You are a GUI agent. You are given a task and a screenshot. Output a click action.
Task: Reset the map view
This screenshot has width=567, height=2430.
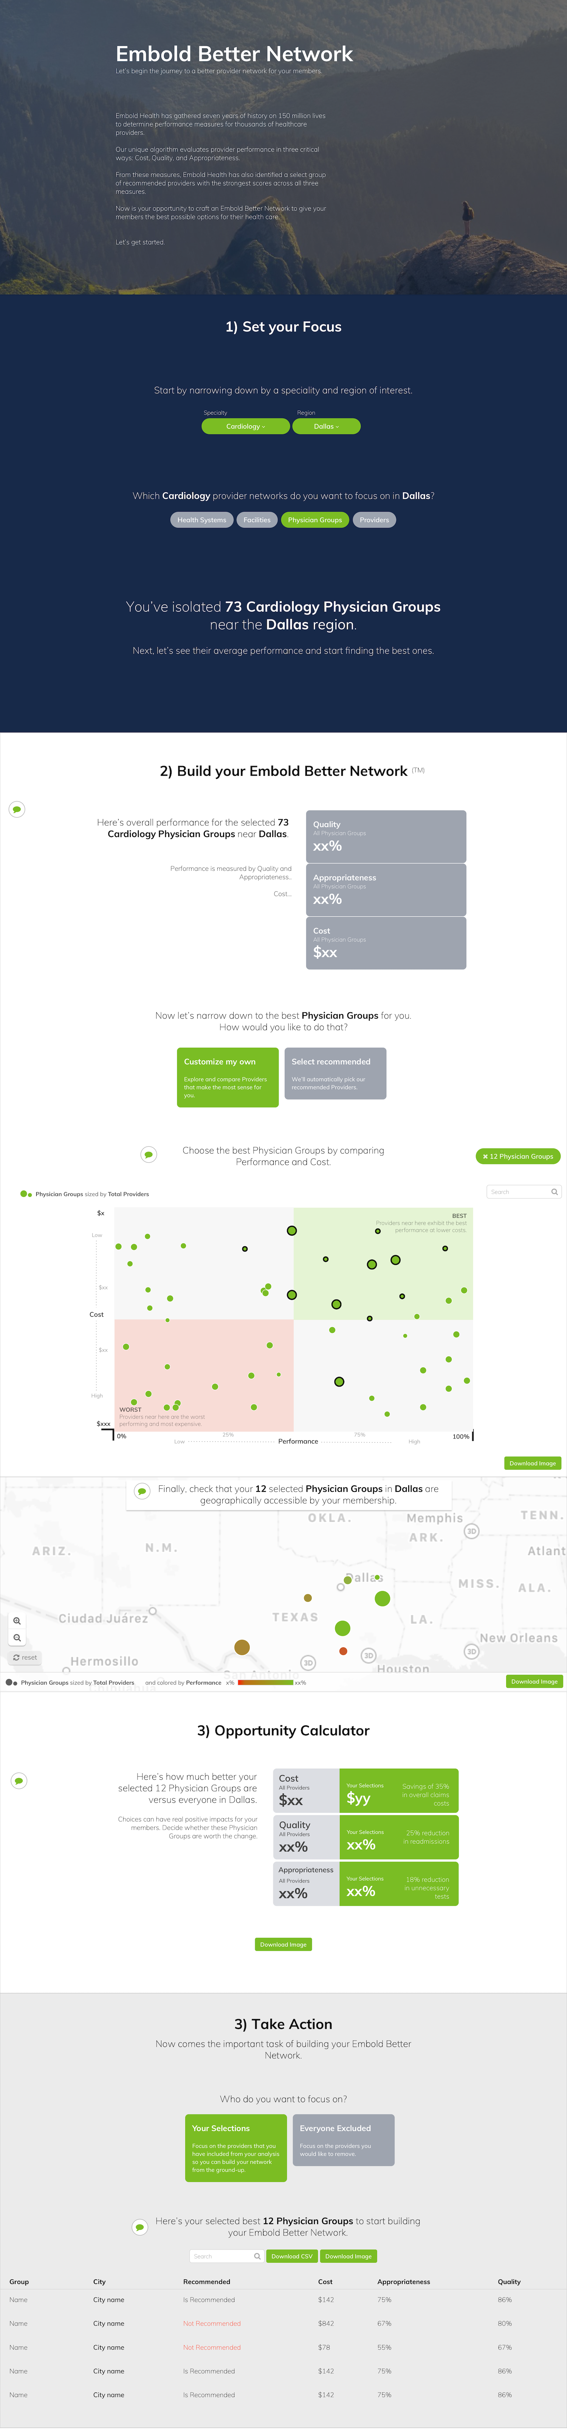25,1658
